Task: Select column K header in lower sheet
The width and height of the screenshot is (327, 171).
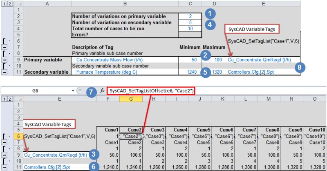Action: click(222, 99)
